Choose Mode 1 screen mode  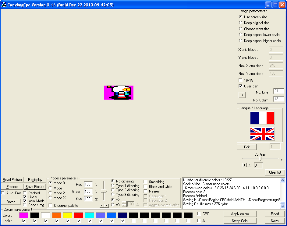click(50, 188)
